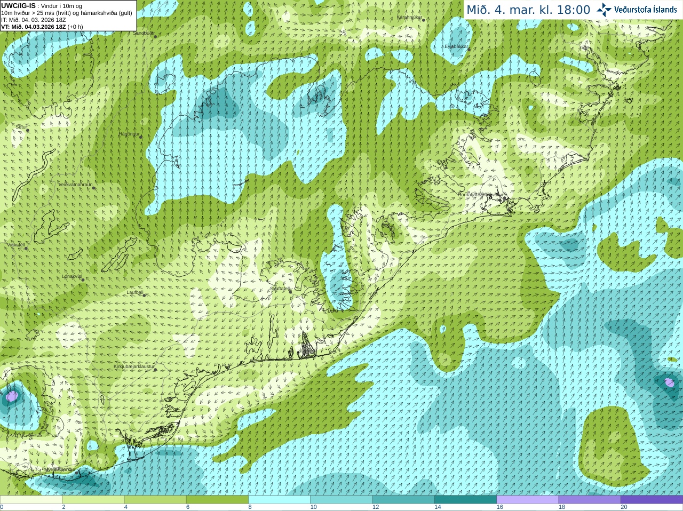Image resolution: width=683 pixels, height=511 pixels.
Task: Select the 18–20 m/s legend color
Action: (590, 500)
